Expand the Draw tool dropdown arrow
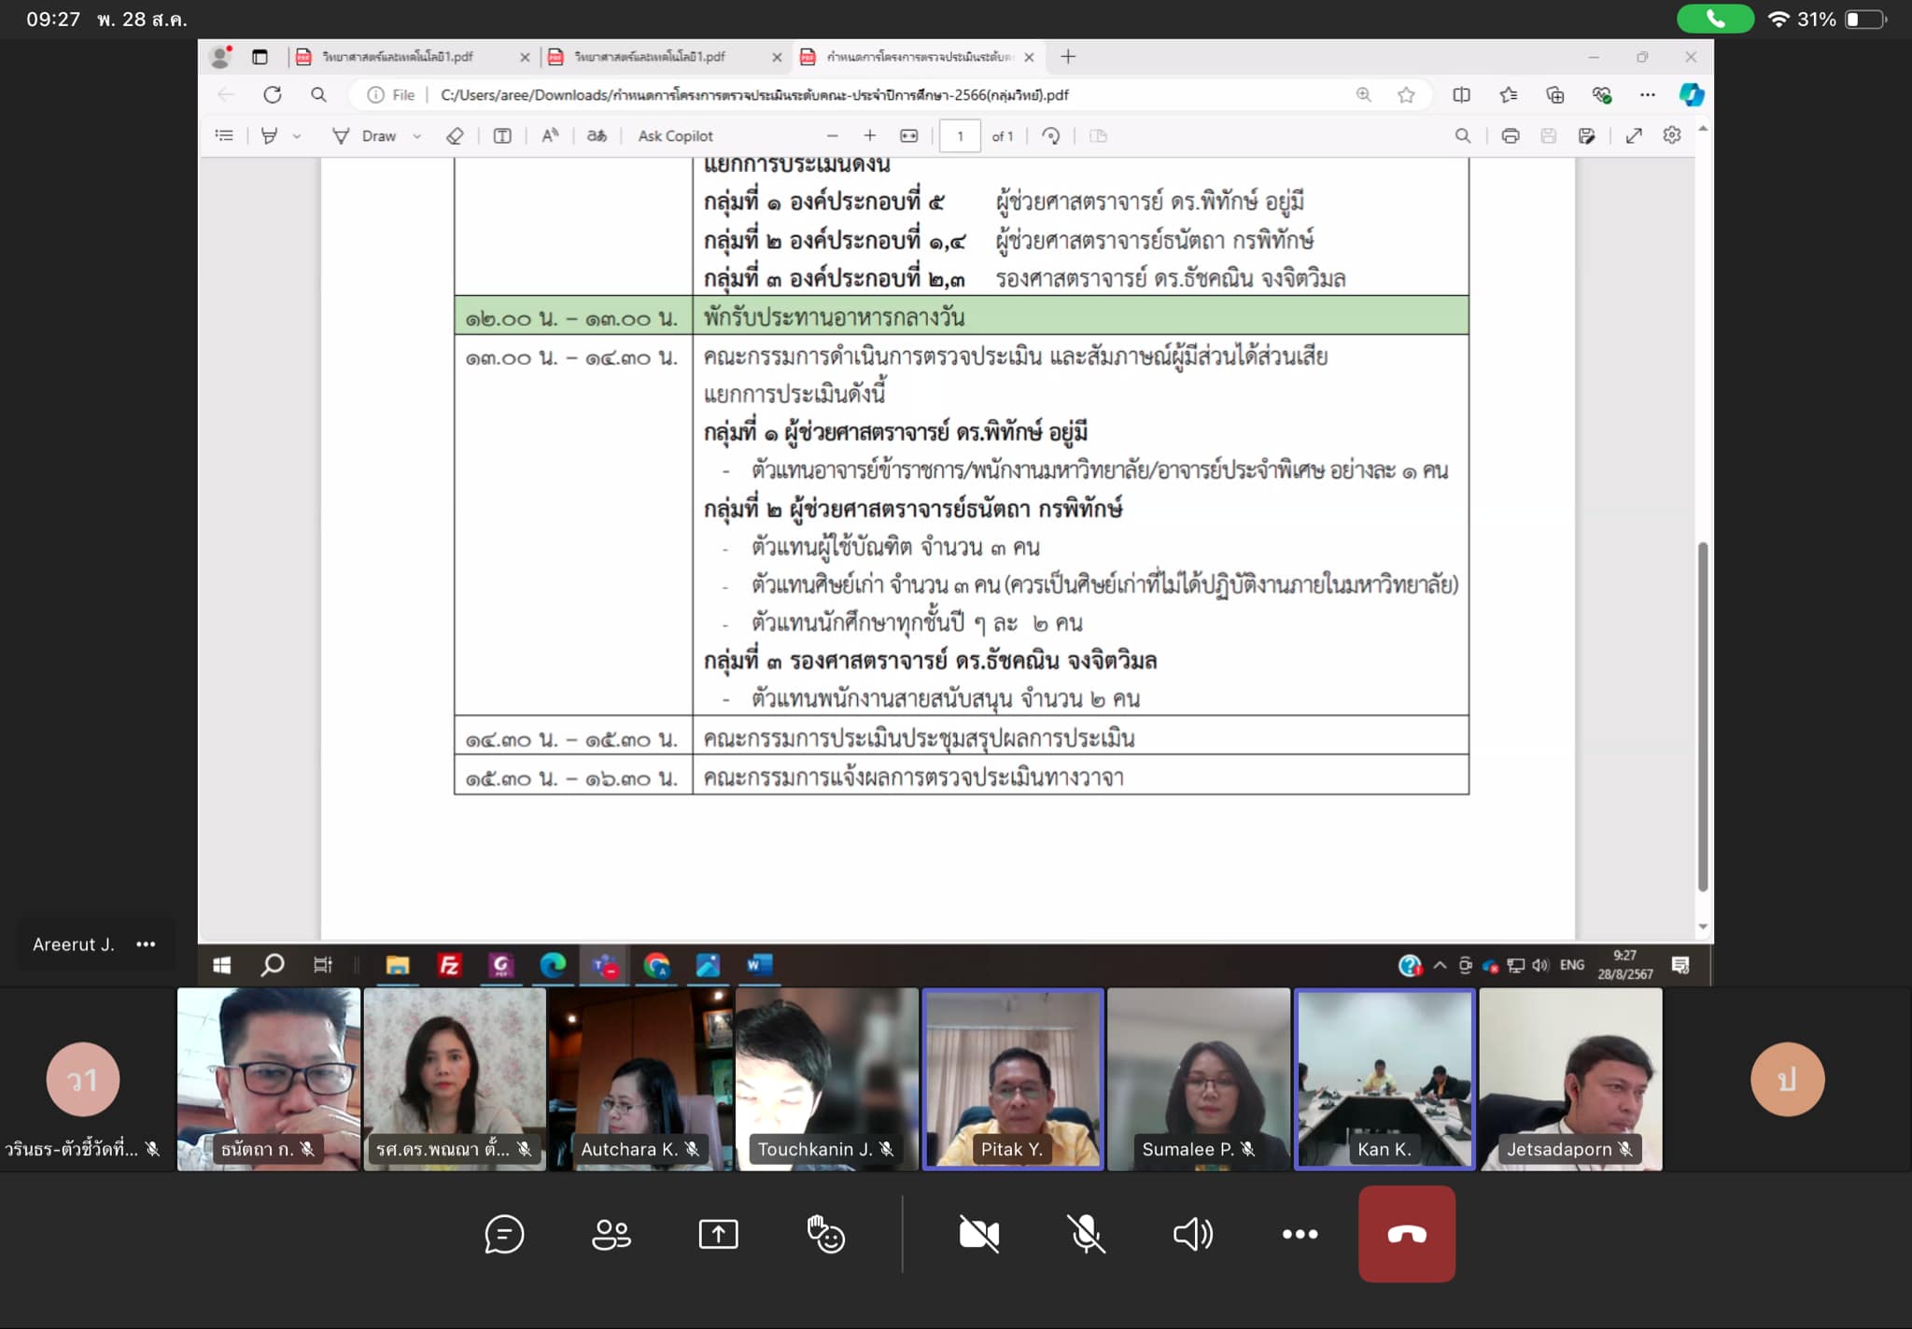 [417, 136]
